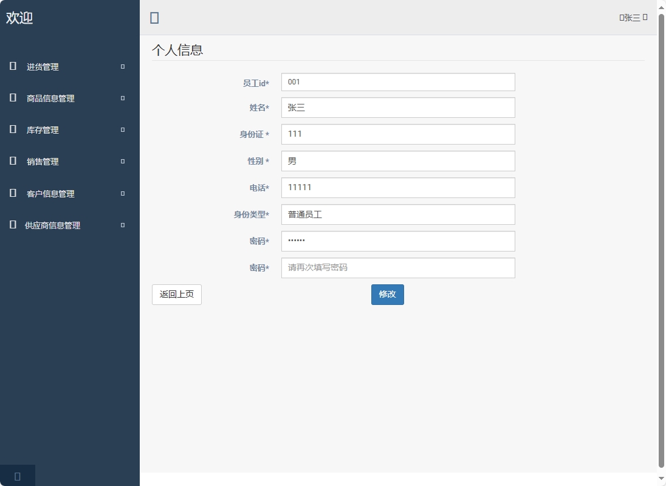This screenshot has height=486, width=666.
Task: Open the 销售管理 menu entry
Action: pos(43,162)
